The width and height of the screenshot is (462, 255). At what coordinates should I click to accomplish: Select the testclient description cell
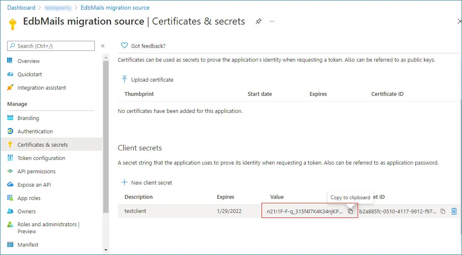coord(135,211)
